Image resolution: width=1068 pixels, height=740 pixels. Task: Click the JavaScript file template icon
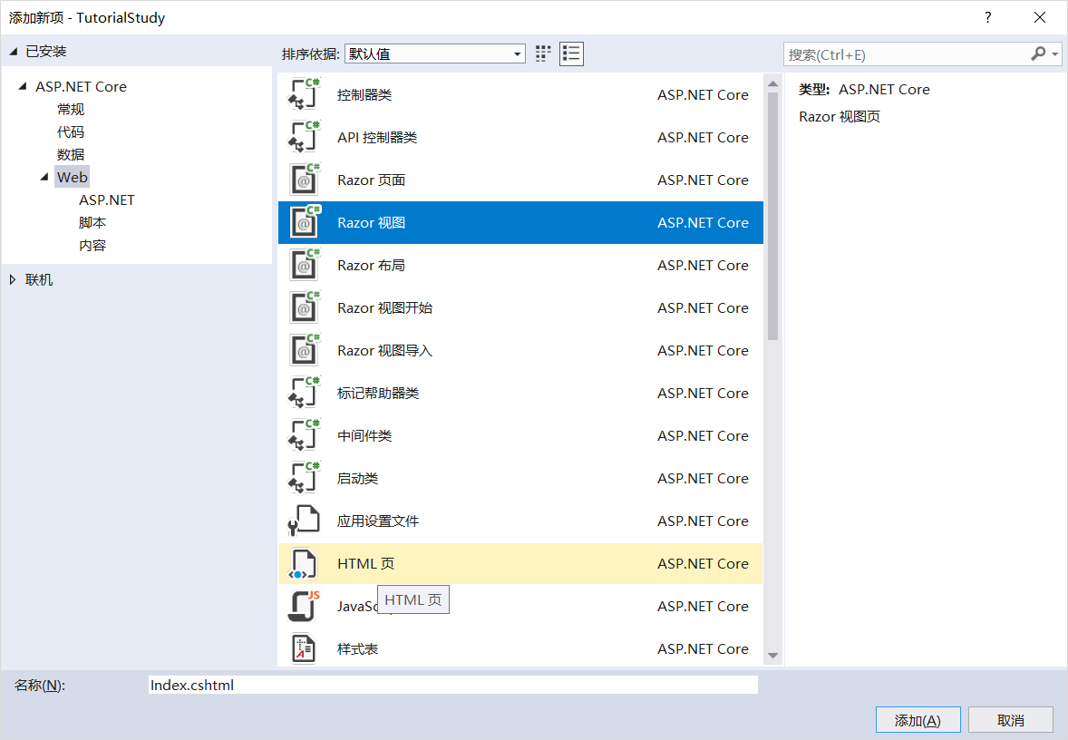click(x=304, y=606)
